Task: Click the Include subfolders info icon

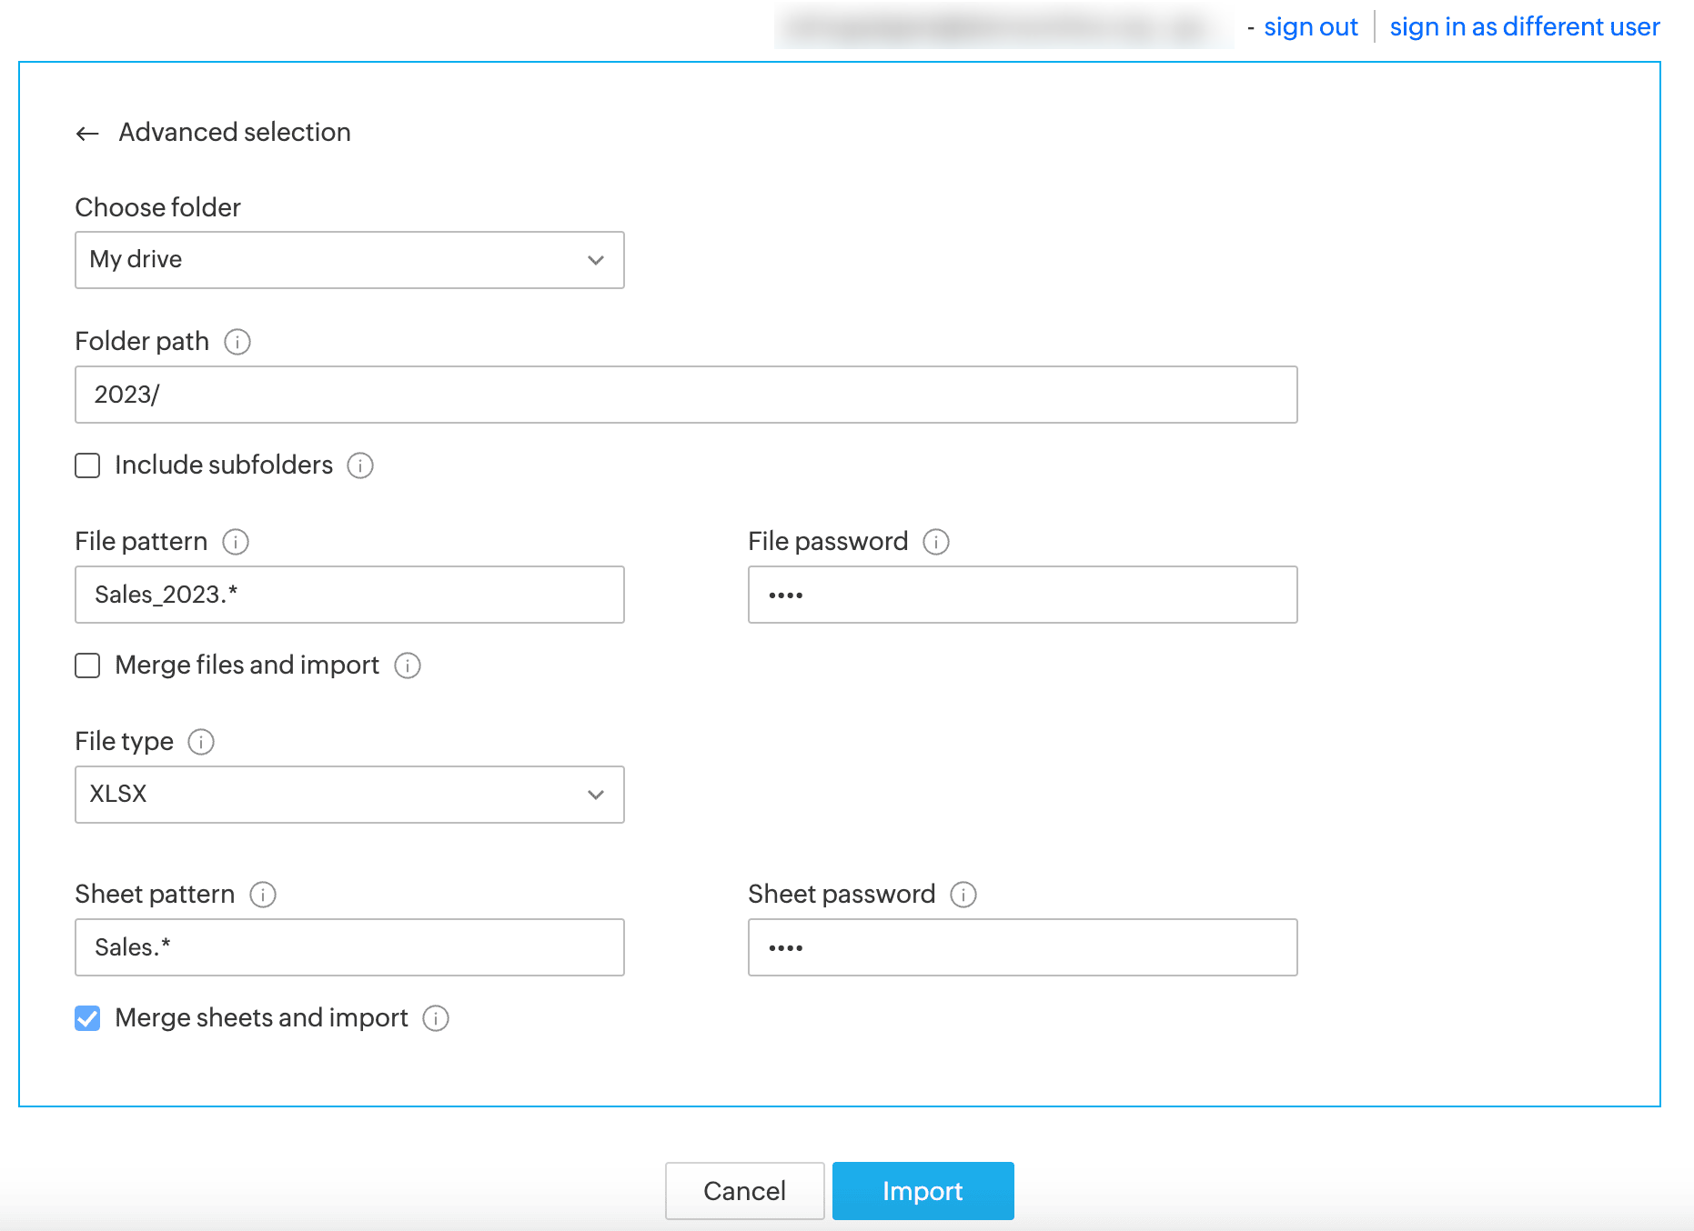Action: [x=360, y=465]
